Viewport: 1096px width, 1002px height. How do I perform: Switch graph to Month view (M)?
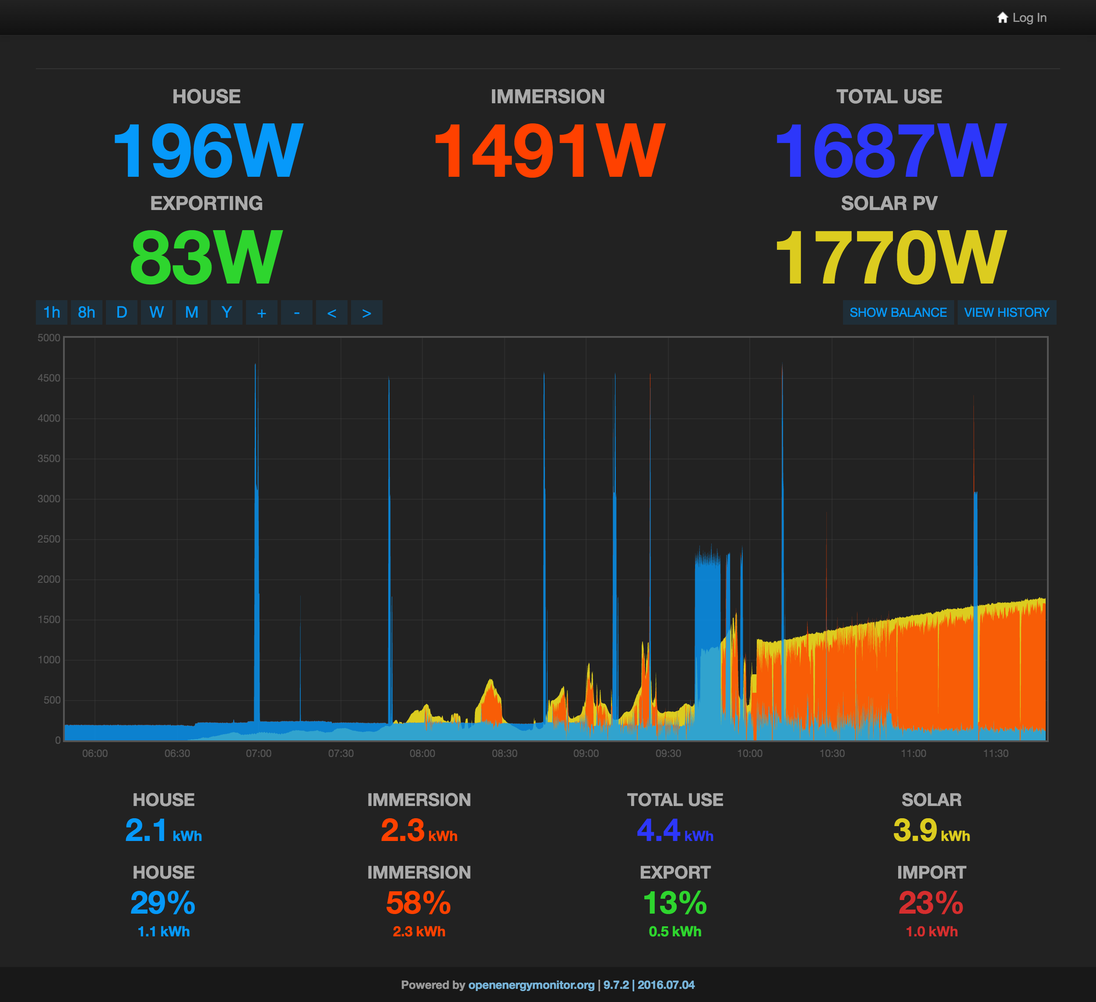(x=191, y=312)
